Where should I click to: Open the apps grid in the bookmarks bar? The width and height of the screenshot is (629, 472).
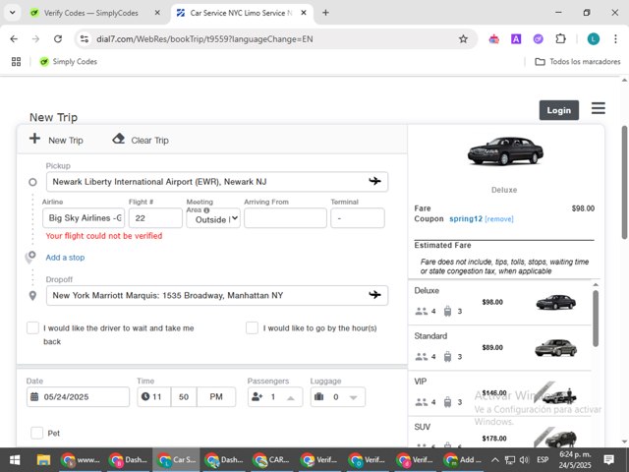tap(16, 61)
